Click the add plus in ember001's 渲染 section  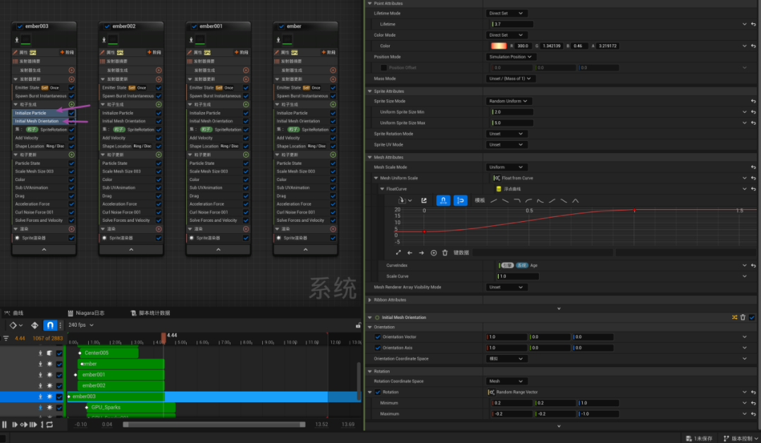[x=246, y=229]
